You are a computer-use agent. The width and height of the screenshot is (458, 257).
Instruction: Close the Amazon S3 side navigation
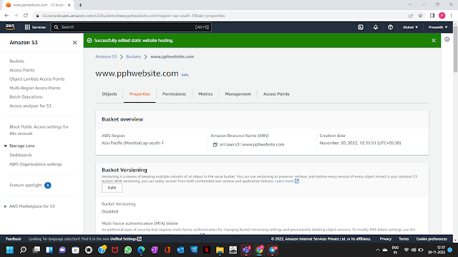[x=74, y=43]
